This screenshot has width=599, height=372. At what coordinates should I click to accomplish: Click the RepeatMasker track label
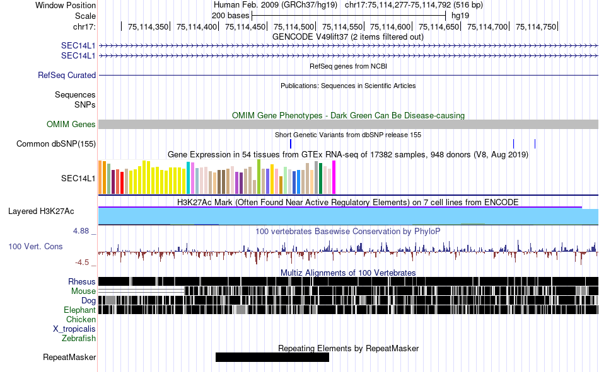click(x=69, y=357)
